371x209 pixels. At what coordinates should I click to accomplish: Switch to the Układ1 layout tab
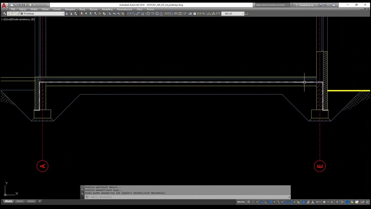(20, 201)
